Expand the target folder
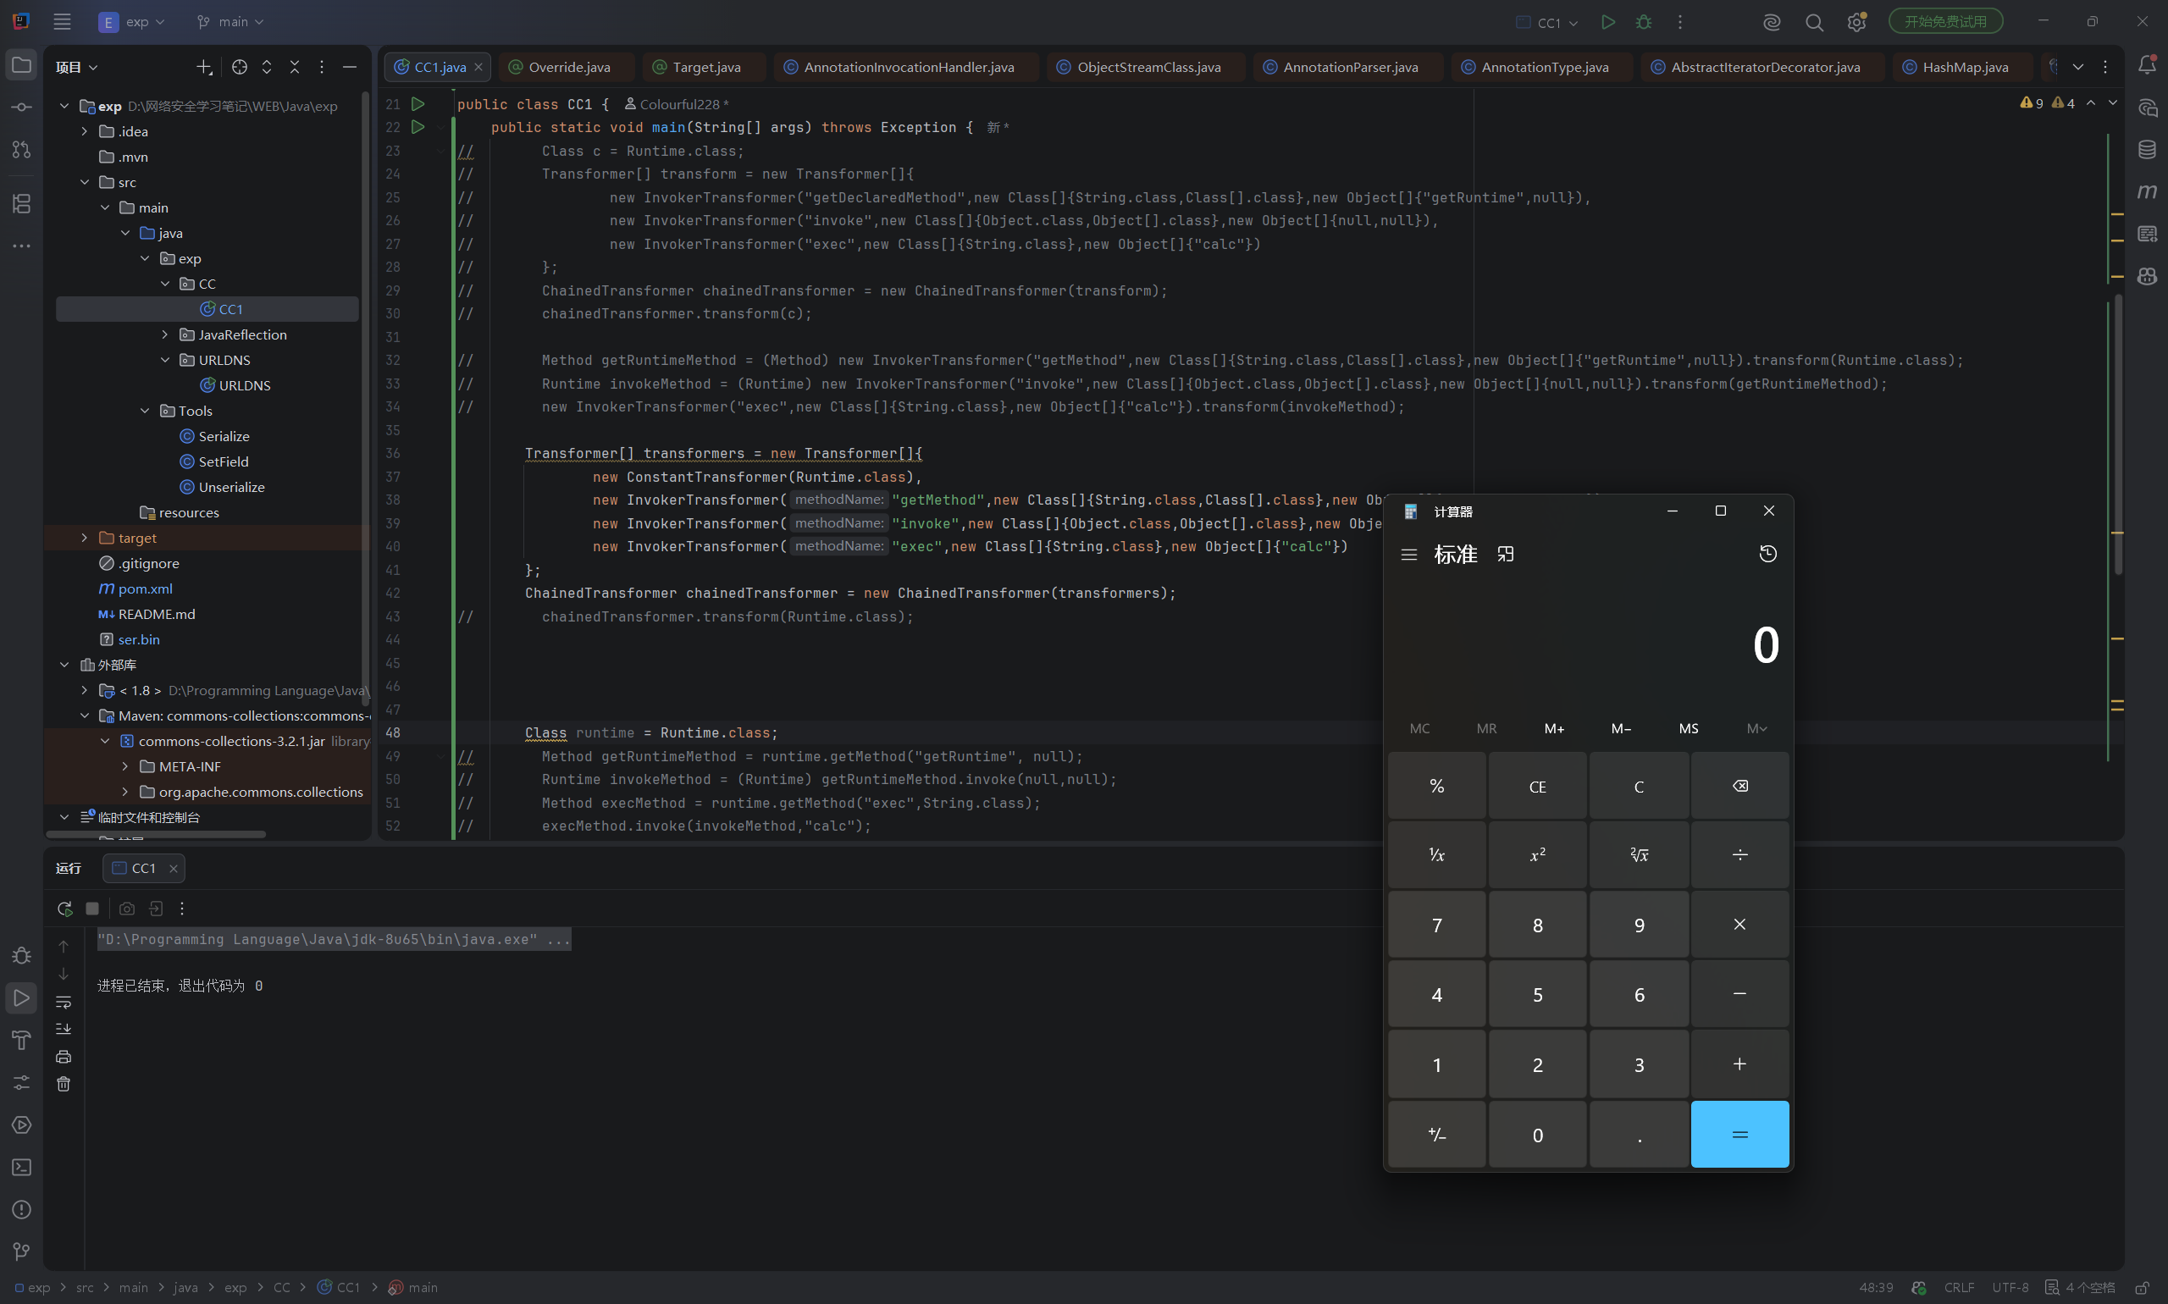Image resolution: width=2168 pixels, height=1304 pixels. (85, 538)
